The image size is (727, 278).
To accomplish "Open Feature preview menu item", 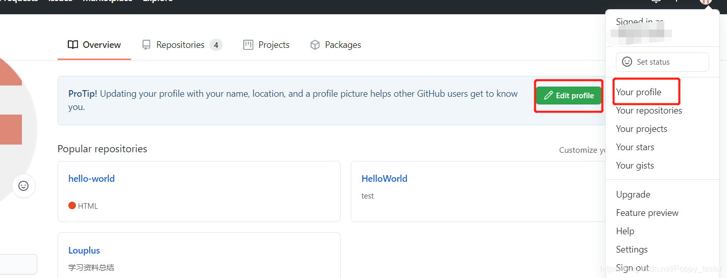I will click(647, 213).
